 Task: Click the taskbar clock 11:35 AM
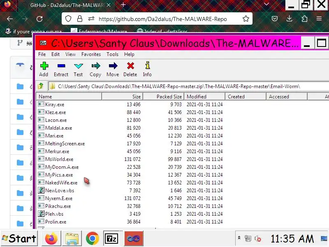tap(292, 239)
